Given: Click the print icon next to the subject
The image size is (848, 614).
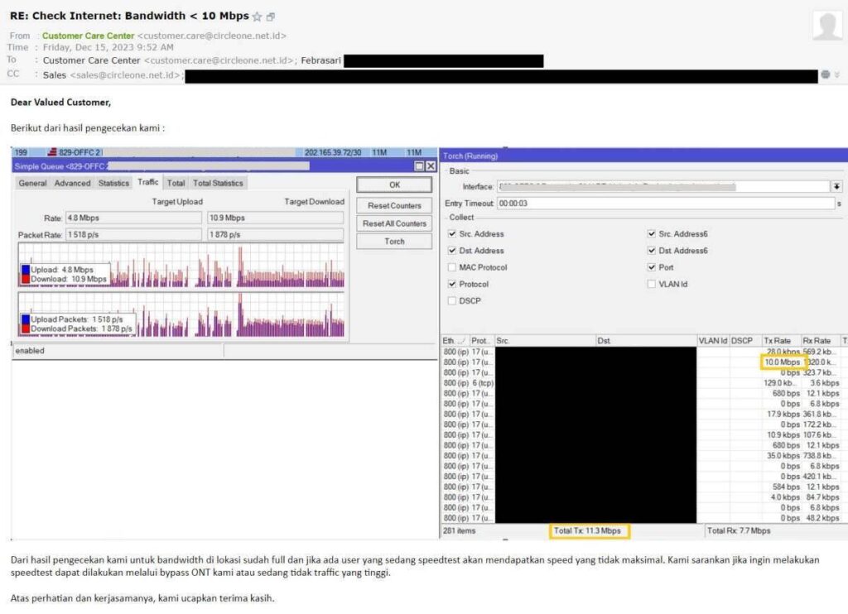Looking at the screenshot, I should [272, 15].
